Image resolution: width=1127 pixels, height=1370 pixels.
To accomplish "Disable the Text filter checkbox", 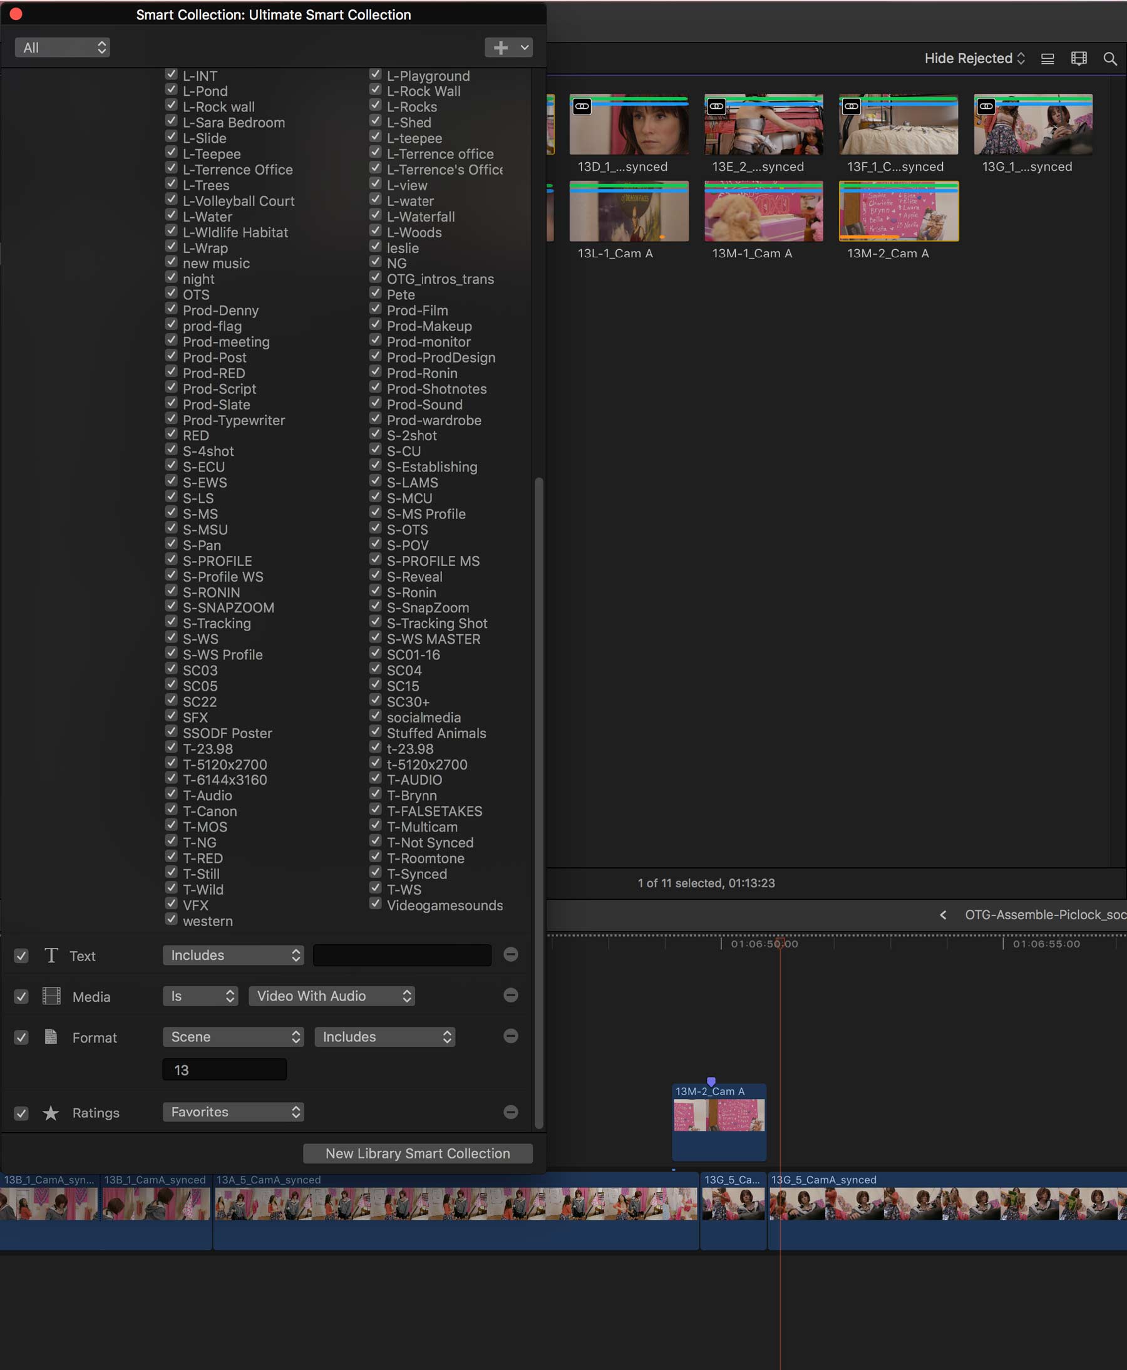I will pyautogui.click(x=21, y=955).
